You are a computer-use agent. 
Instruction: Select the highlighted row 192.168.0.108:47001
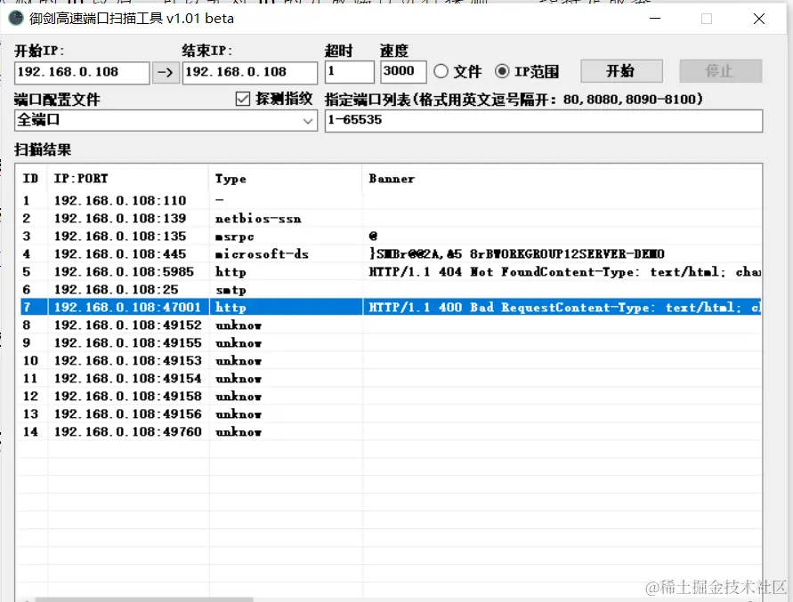[x=390, y=308]
